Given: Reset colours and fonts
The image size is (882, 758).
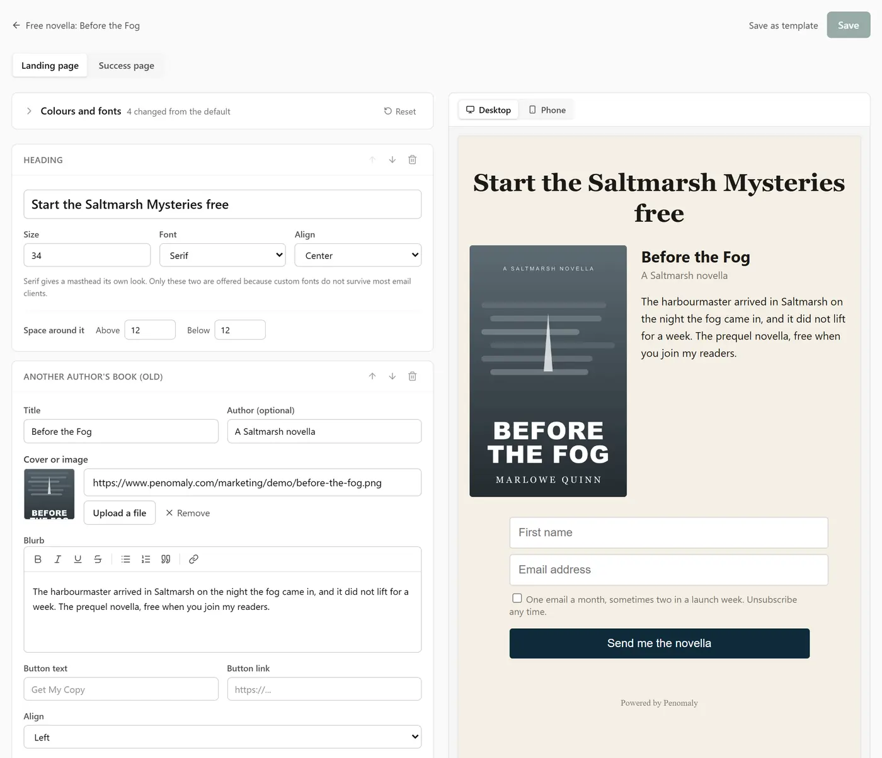Looking at the screenshot, I should (x=399, y=112).
